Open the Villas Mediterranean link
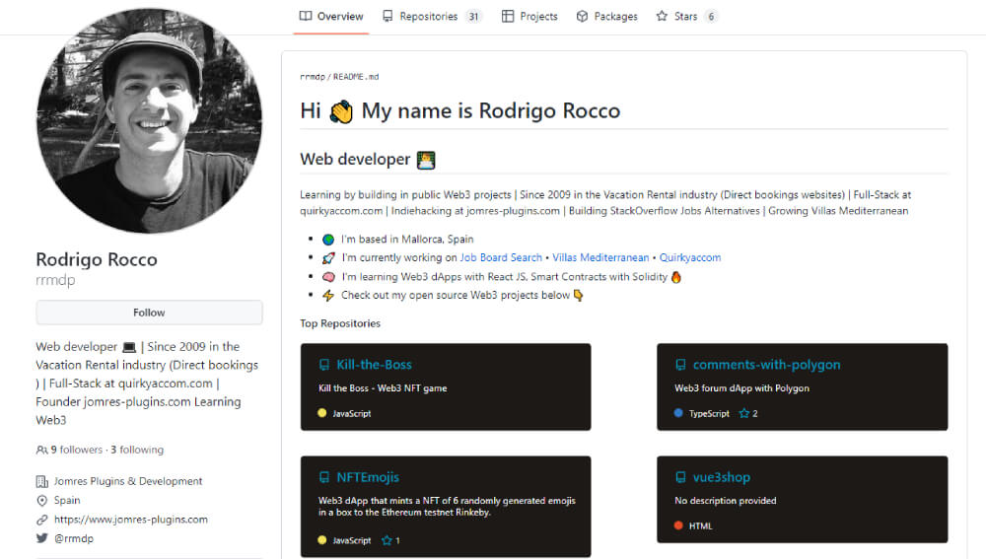 pyautogui.click(x=600, y=257)
